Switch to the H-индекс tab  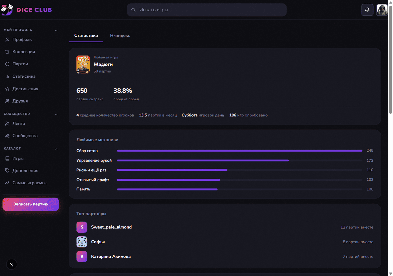click(x=120, y=35)
